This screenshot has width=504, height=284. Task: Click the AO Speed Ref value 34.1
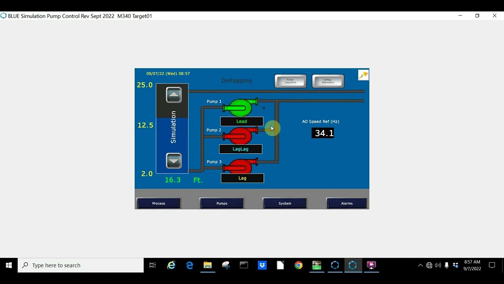pos(323,133)
